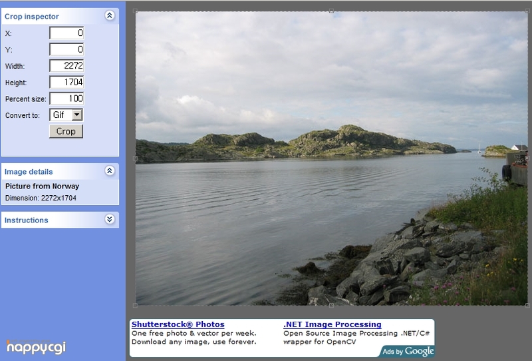Click the Y coordinate input field
The image size is (532, 361).
coord(66,49)
